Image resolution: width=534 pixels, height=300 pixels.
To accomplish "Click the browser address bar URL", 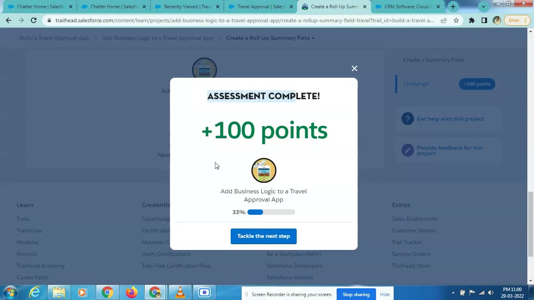I will tap(244, 20).
